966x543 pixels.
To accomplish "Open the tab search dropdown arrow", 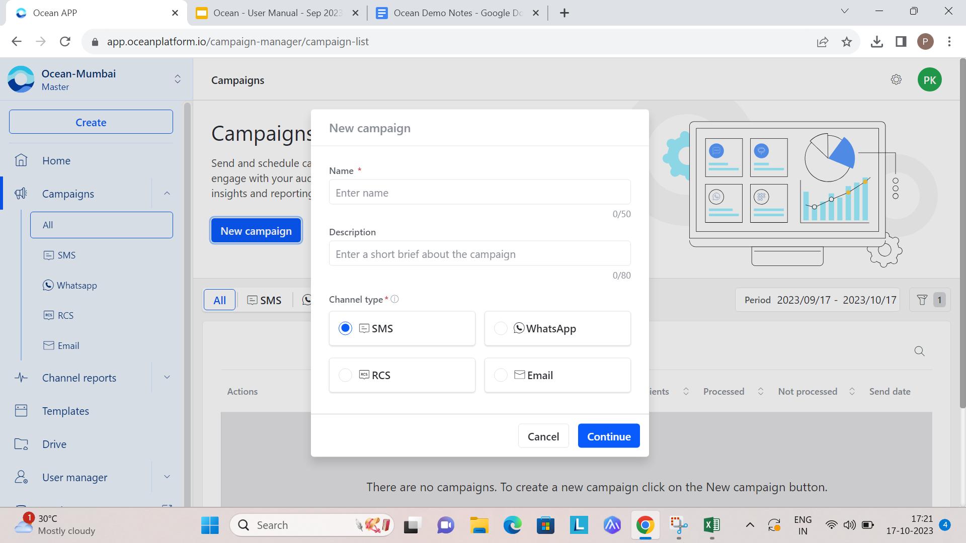I will click(845, 11).
